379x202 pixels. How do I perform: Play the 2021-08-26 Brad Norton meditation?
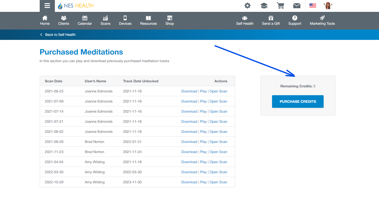coord(203,142)
